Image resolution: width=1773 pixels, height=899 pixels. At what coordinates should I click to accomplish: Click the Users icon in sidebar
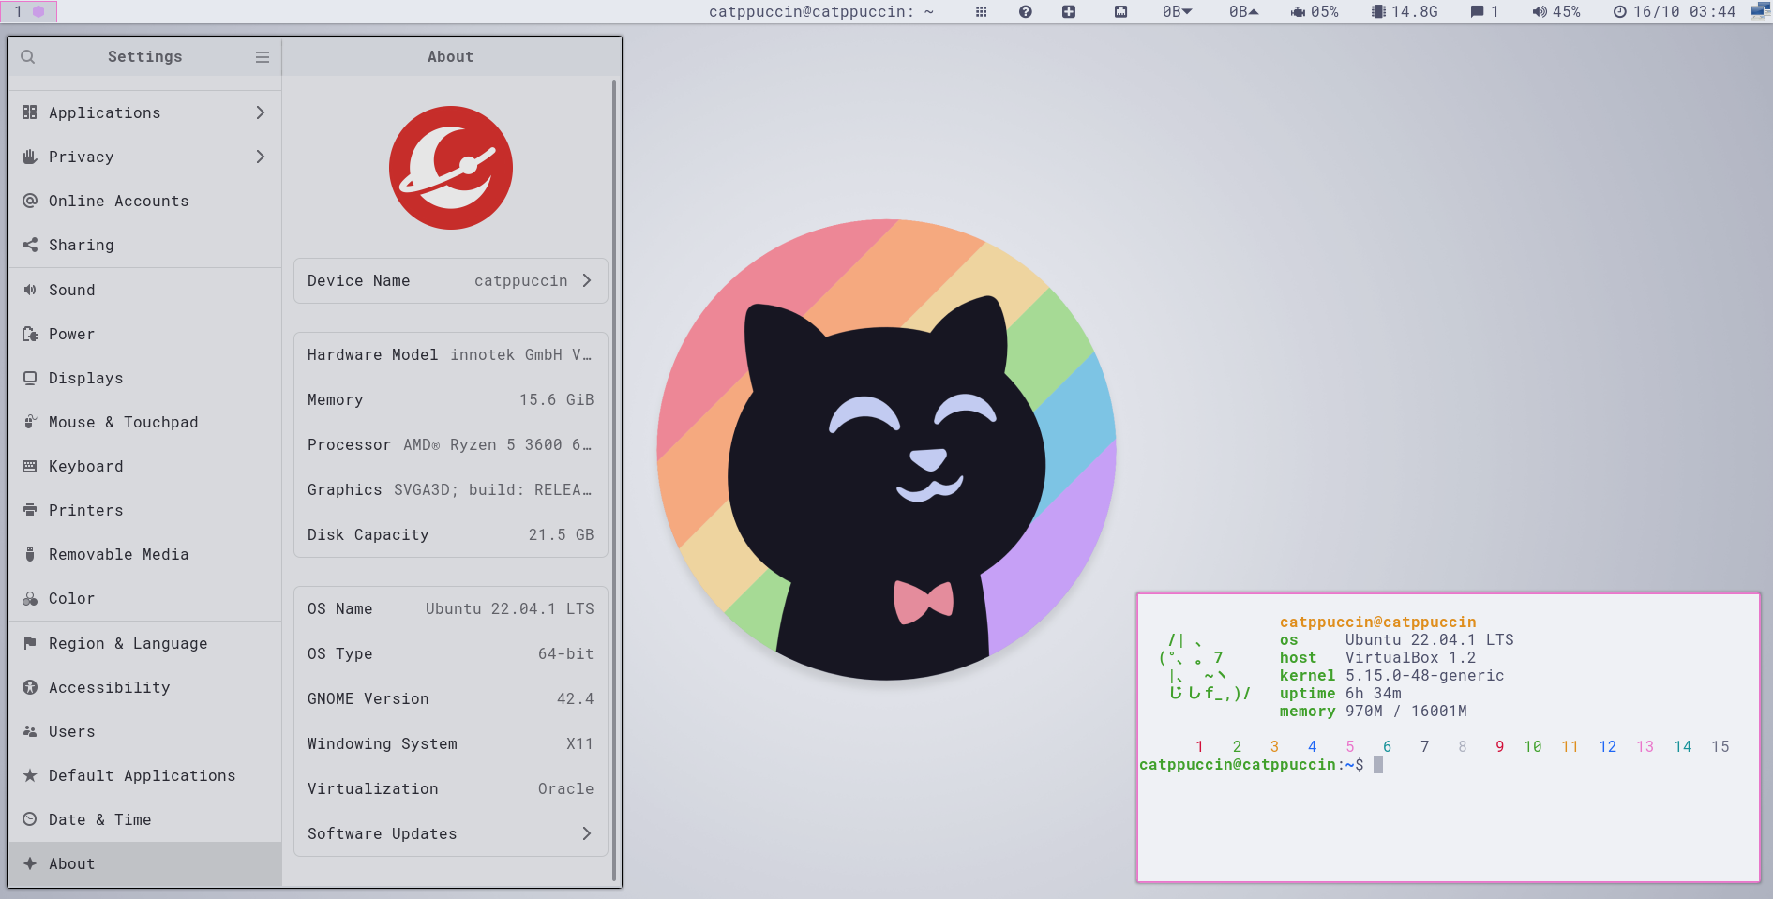pos(30,731)
